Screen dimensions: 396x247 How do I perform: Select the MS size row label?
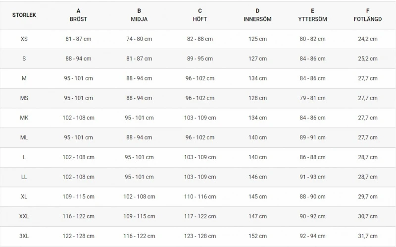click(24, 98)
